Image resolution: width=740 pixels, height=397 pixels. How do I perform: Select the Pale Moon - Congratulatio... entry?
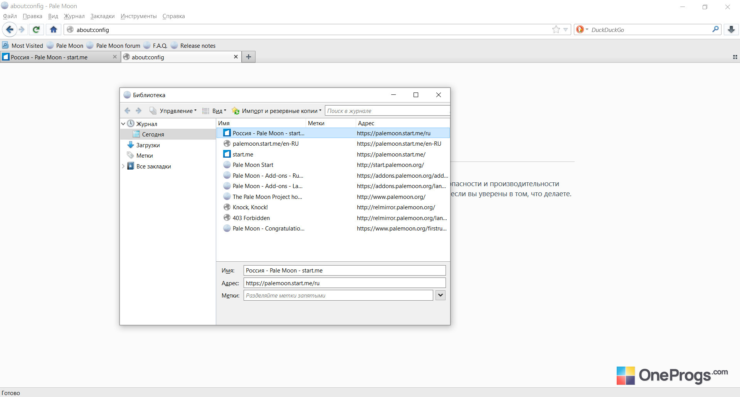click(x=333, y=228)
